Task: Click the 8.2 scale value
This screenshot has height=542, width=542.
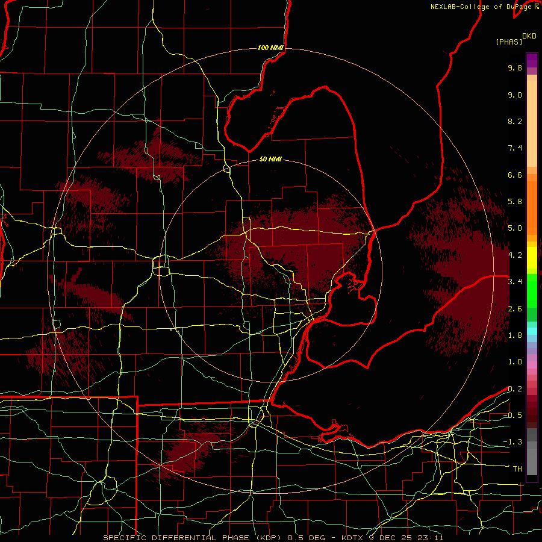Action: tap(515, 121)
